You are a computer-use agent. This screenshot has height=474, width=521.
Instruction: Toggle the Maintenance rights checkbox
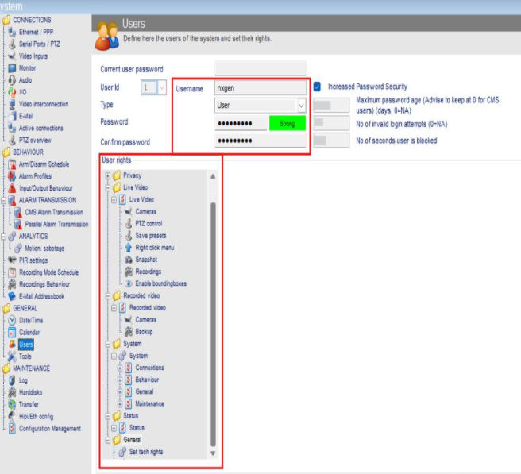point(128,403)
